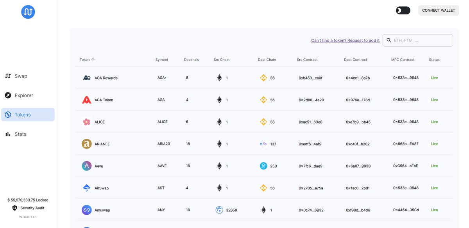Click Ethereum src chain icon in Aave row

point(219,166)
